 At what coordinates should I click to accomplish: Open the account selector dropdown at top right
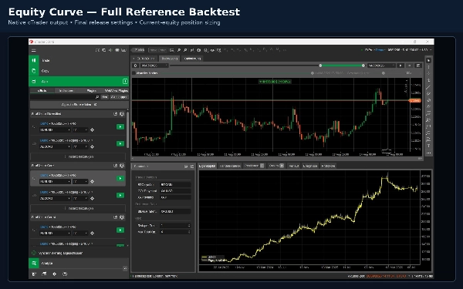(x=397, y=50)
